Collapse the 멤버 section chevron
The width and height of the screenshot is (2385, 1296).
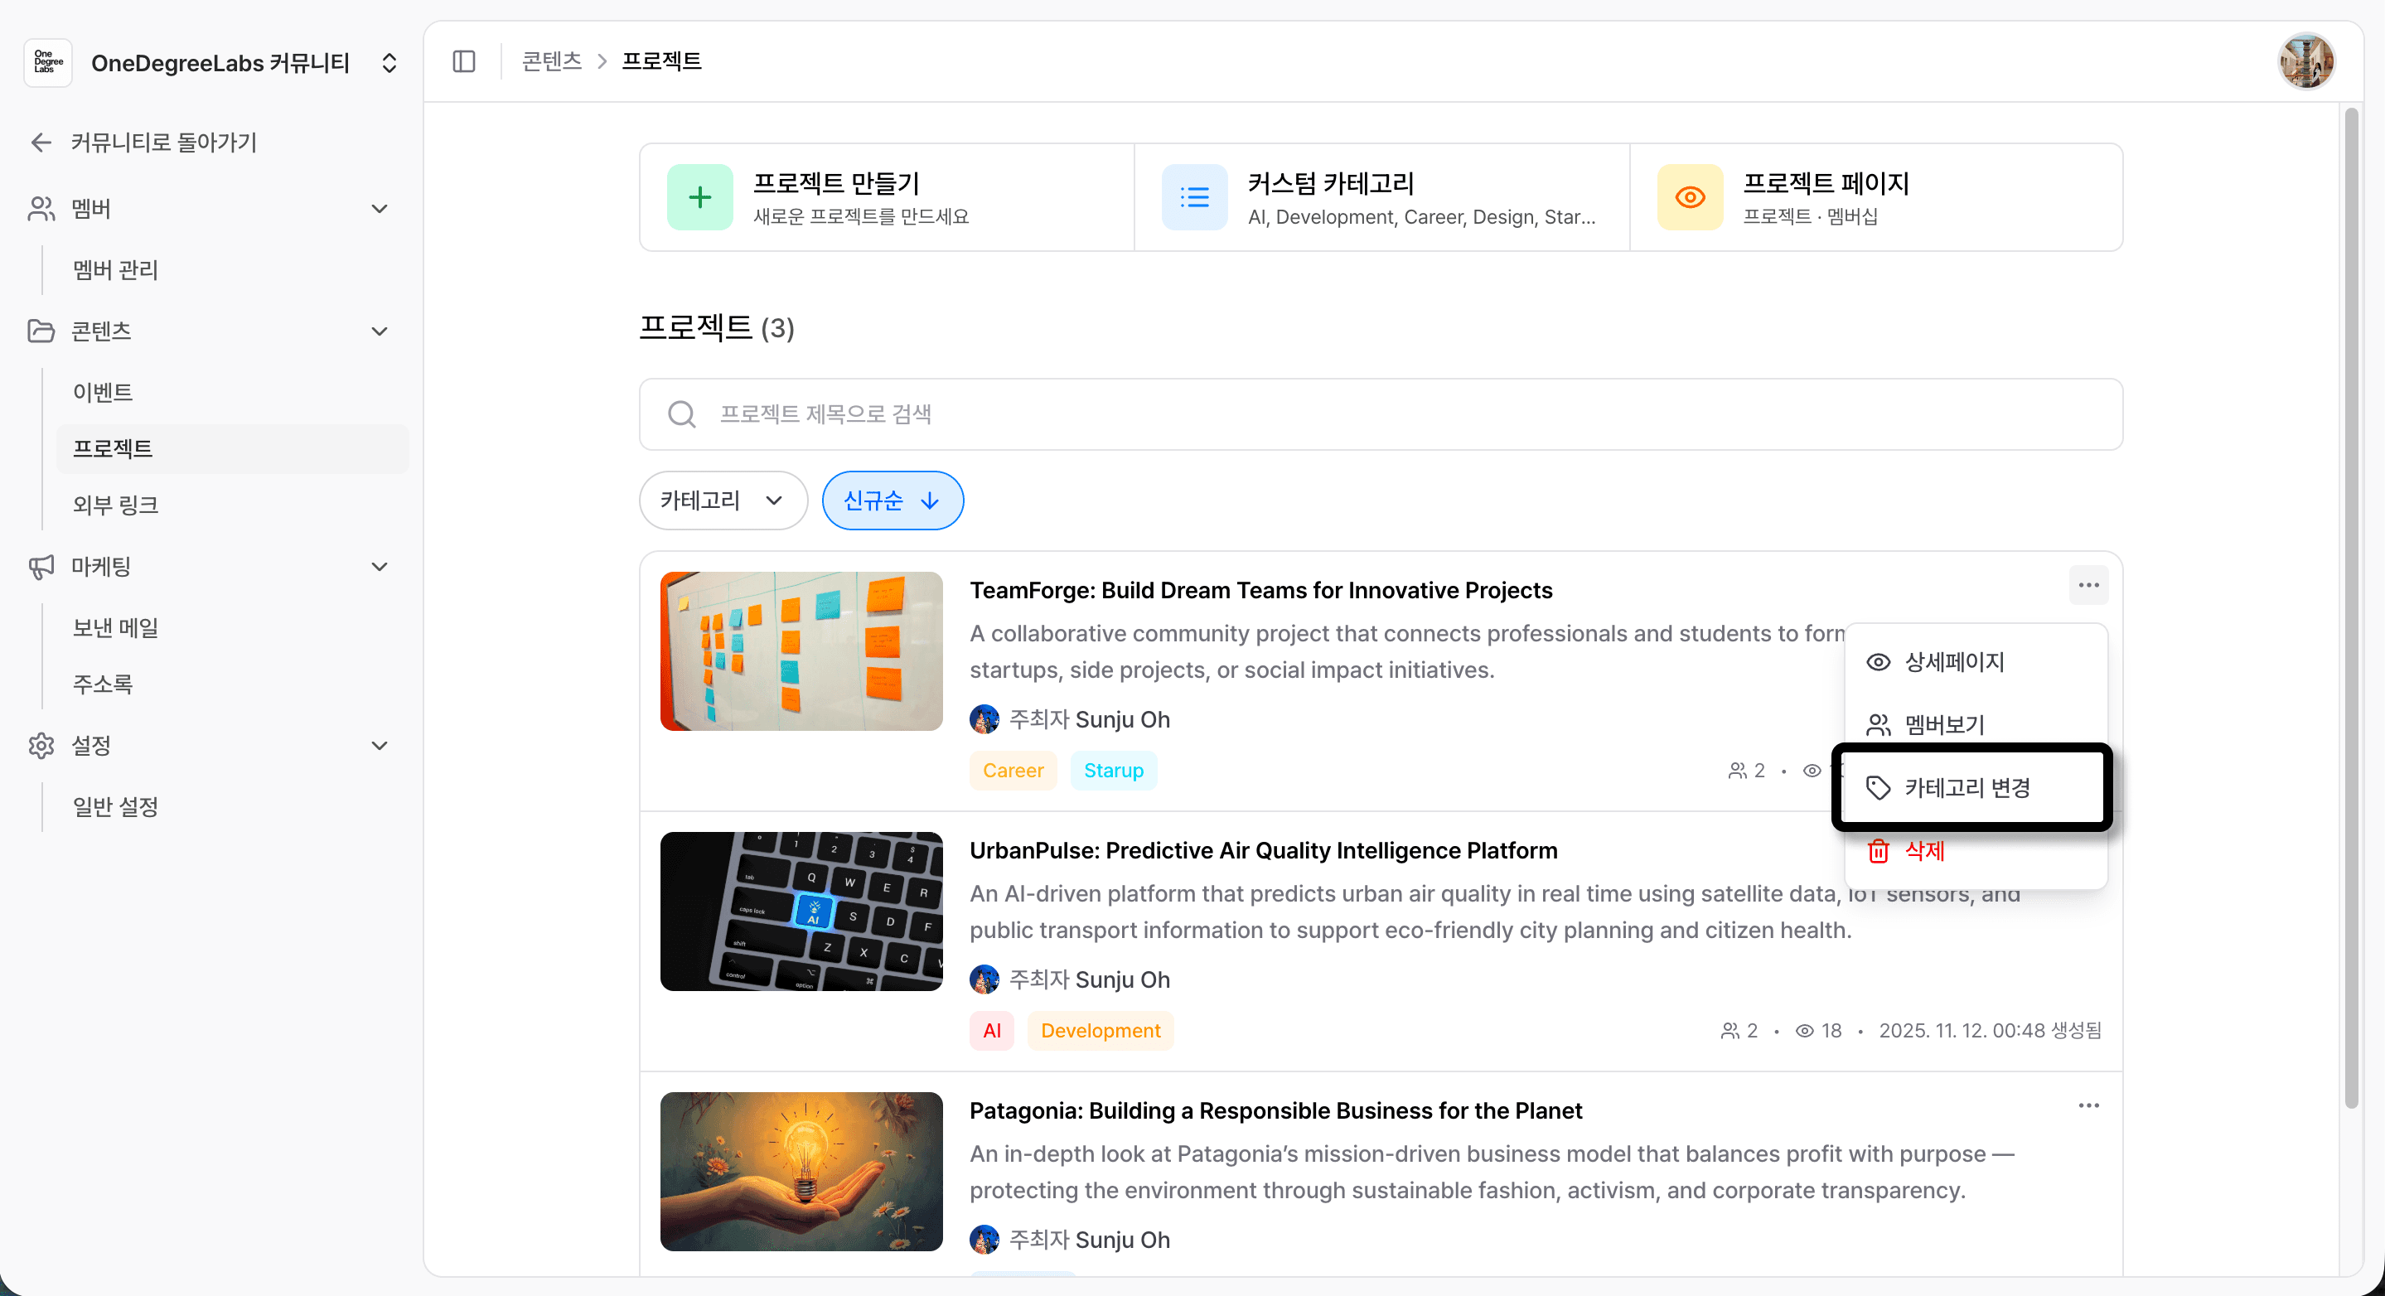tap(380, 208)
